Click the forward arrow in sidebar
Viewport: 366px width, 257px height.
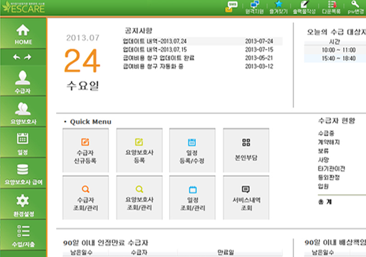coord(28,57)
